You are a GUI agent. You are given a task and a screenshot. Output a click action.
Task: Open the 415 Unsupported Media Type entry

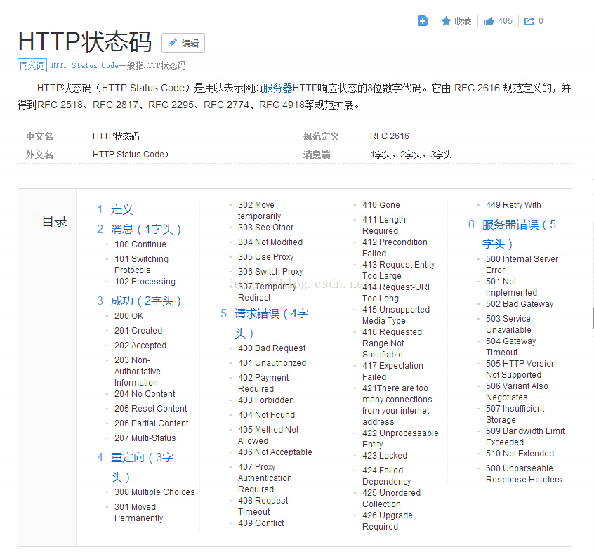[396, 315]
